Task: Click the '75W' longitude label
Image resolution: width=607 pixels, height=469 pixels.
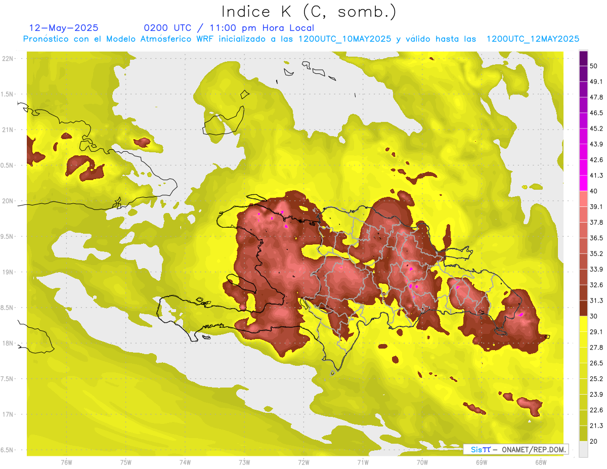Action: click(x=126, y=462)
